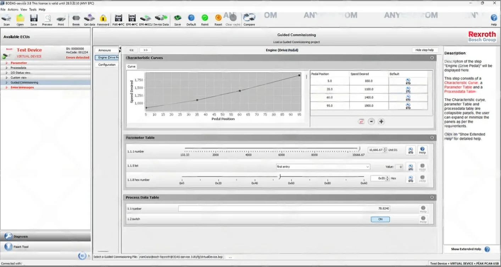
Task: Click the Get data toolbar icon
Action: pyautogui.click(x=89, y=20)
